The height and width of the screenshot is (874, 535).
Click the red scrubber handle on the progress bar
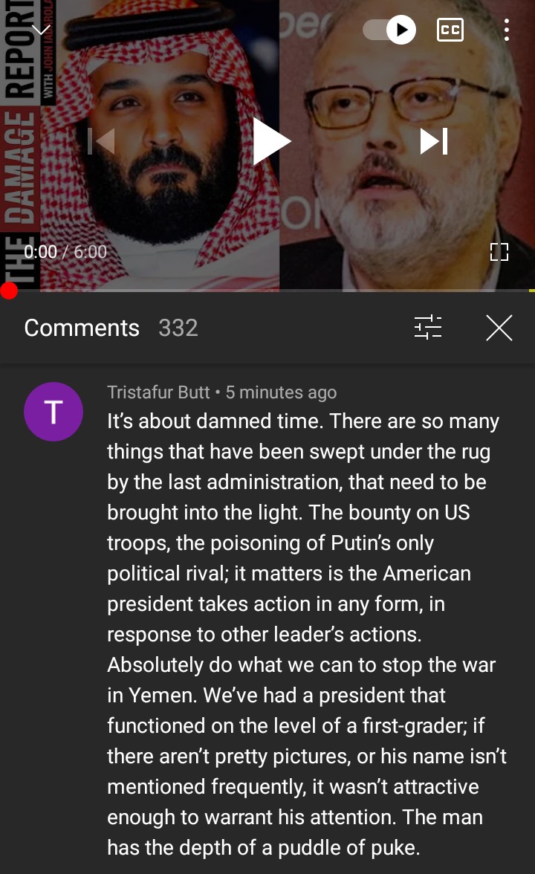(x=9, y=291)
